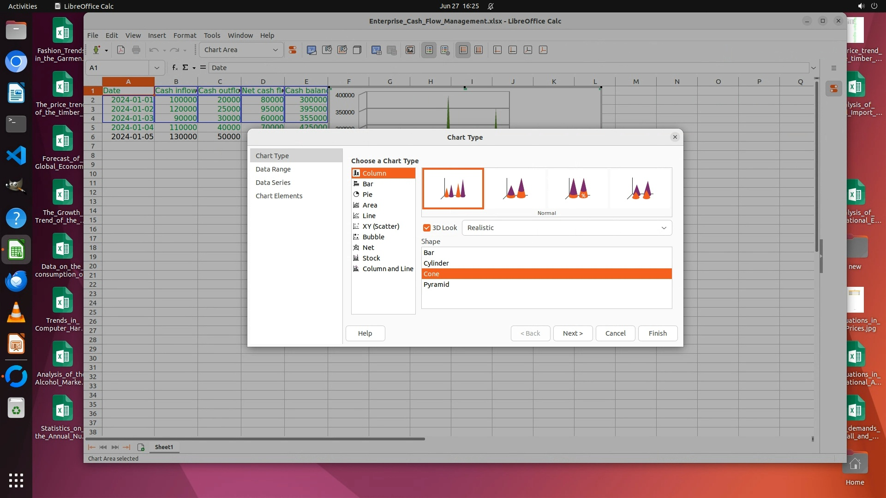Click the Export as PDF toolbar icon
The image size is (886, 498).
(121, 50)
